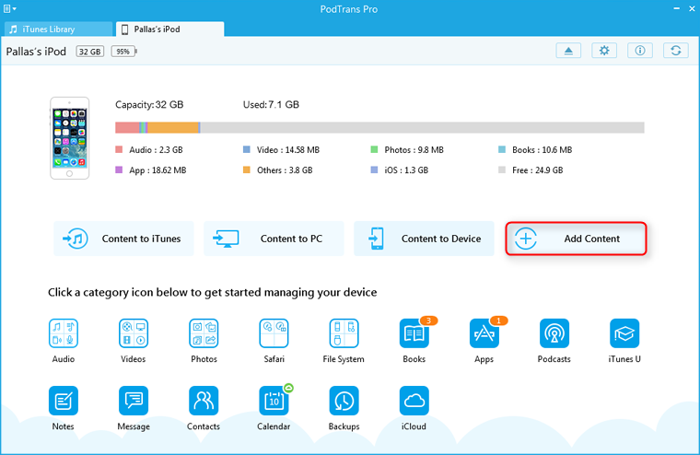
Task: Open the Podcasts category
Action: [554, 332]
